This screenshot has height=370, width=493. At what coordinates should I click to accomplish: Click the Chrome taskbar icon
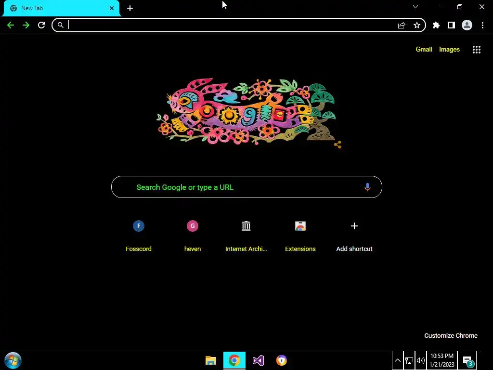[234, 360]
